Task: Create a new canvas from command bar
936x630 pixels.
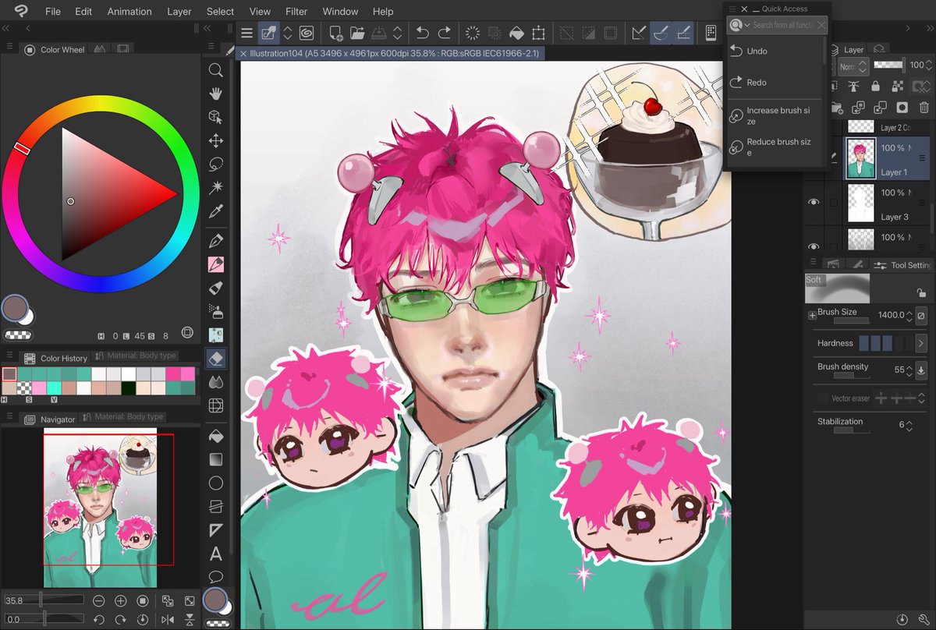Action: [336, 33]
